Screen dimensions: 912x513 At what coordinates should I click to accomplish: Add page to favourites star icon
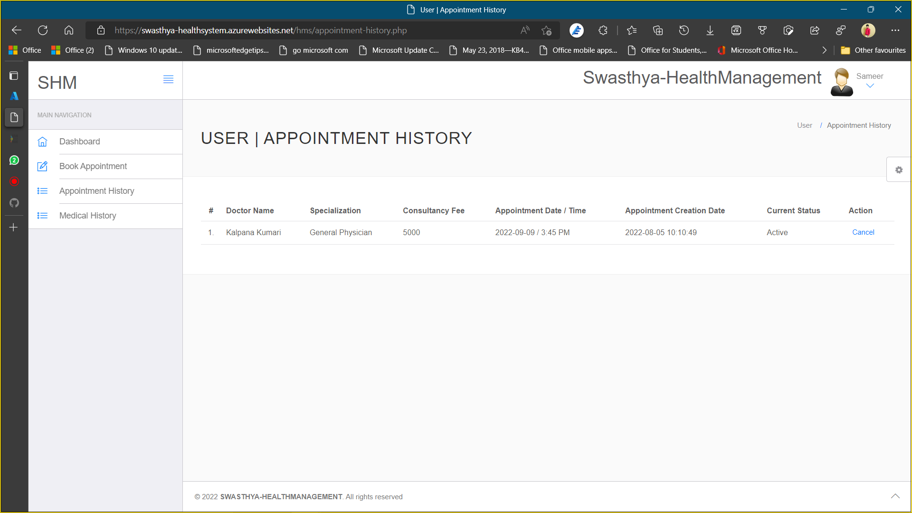[546, 30]
